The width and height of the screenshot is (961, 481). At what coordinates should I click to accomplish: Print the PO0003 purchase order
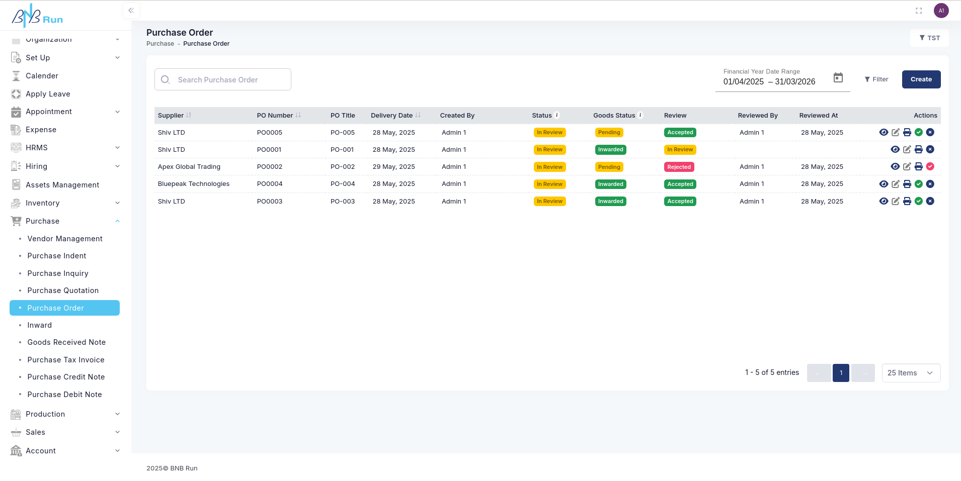coord(907,201)
